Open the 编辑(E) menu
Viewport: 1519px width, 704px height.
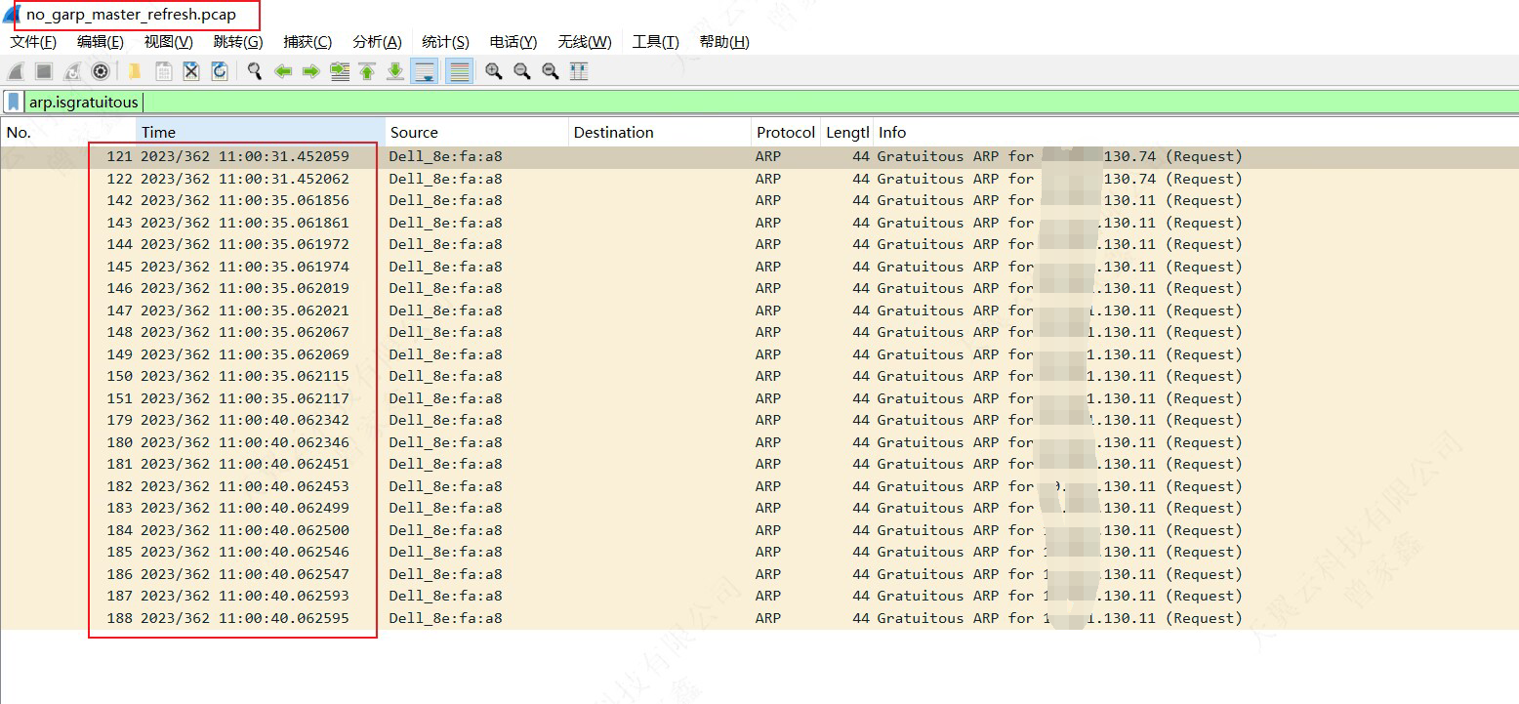[101, 42]
